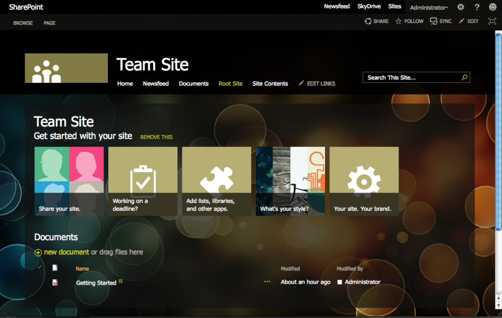Click the Team Site people logo
Image resolution: width=502 pixels, height=318 pixels.
pyautogui.click(x=66, y=68)
